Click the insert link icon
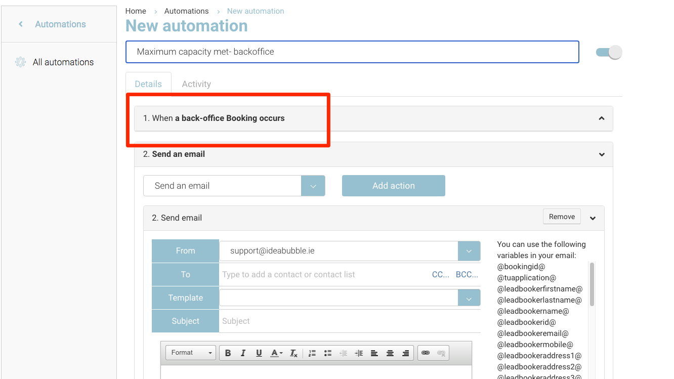 pyautogui.click(x=426, y=353)
